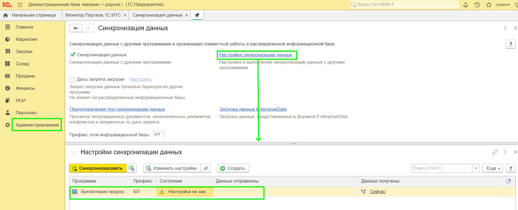Open the Финансы section
Viewport: 518px width, 210px height.
point(25,88)
